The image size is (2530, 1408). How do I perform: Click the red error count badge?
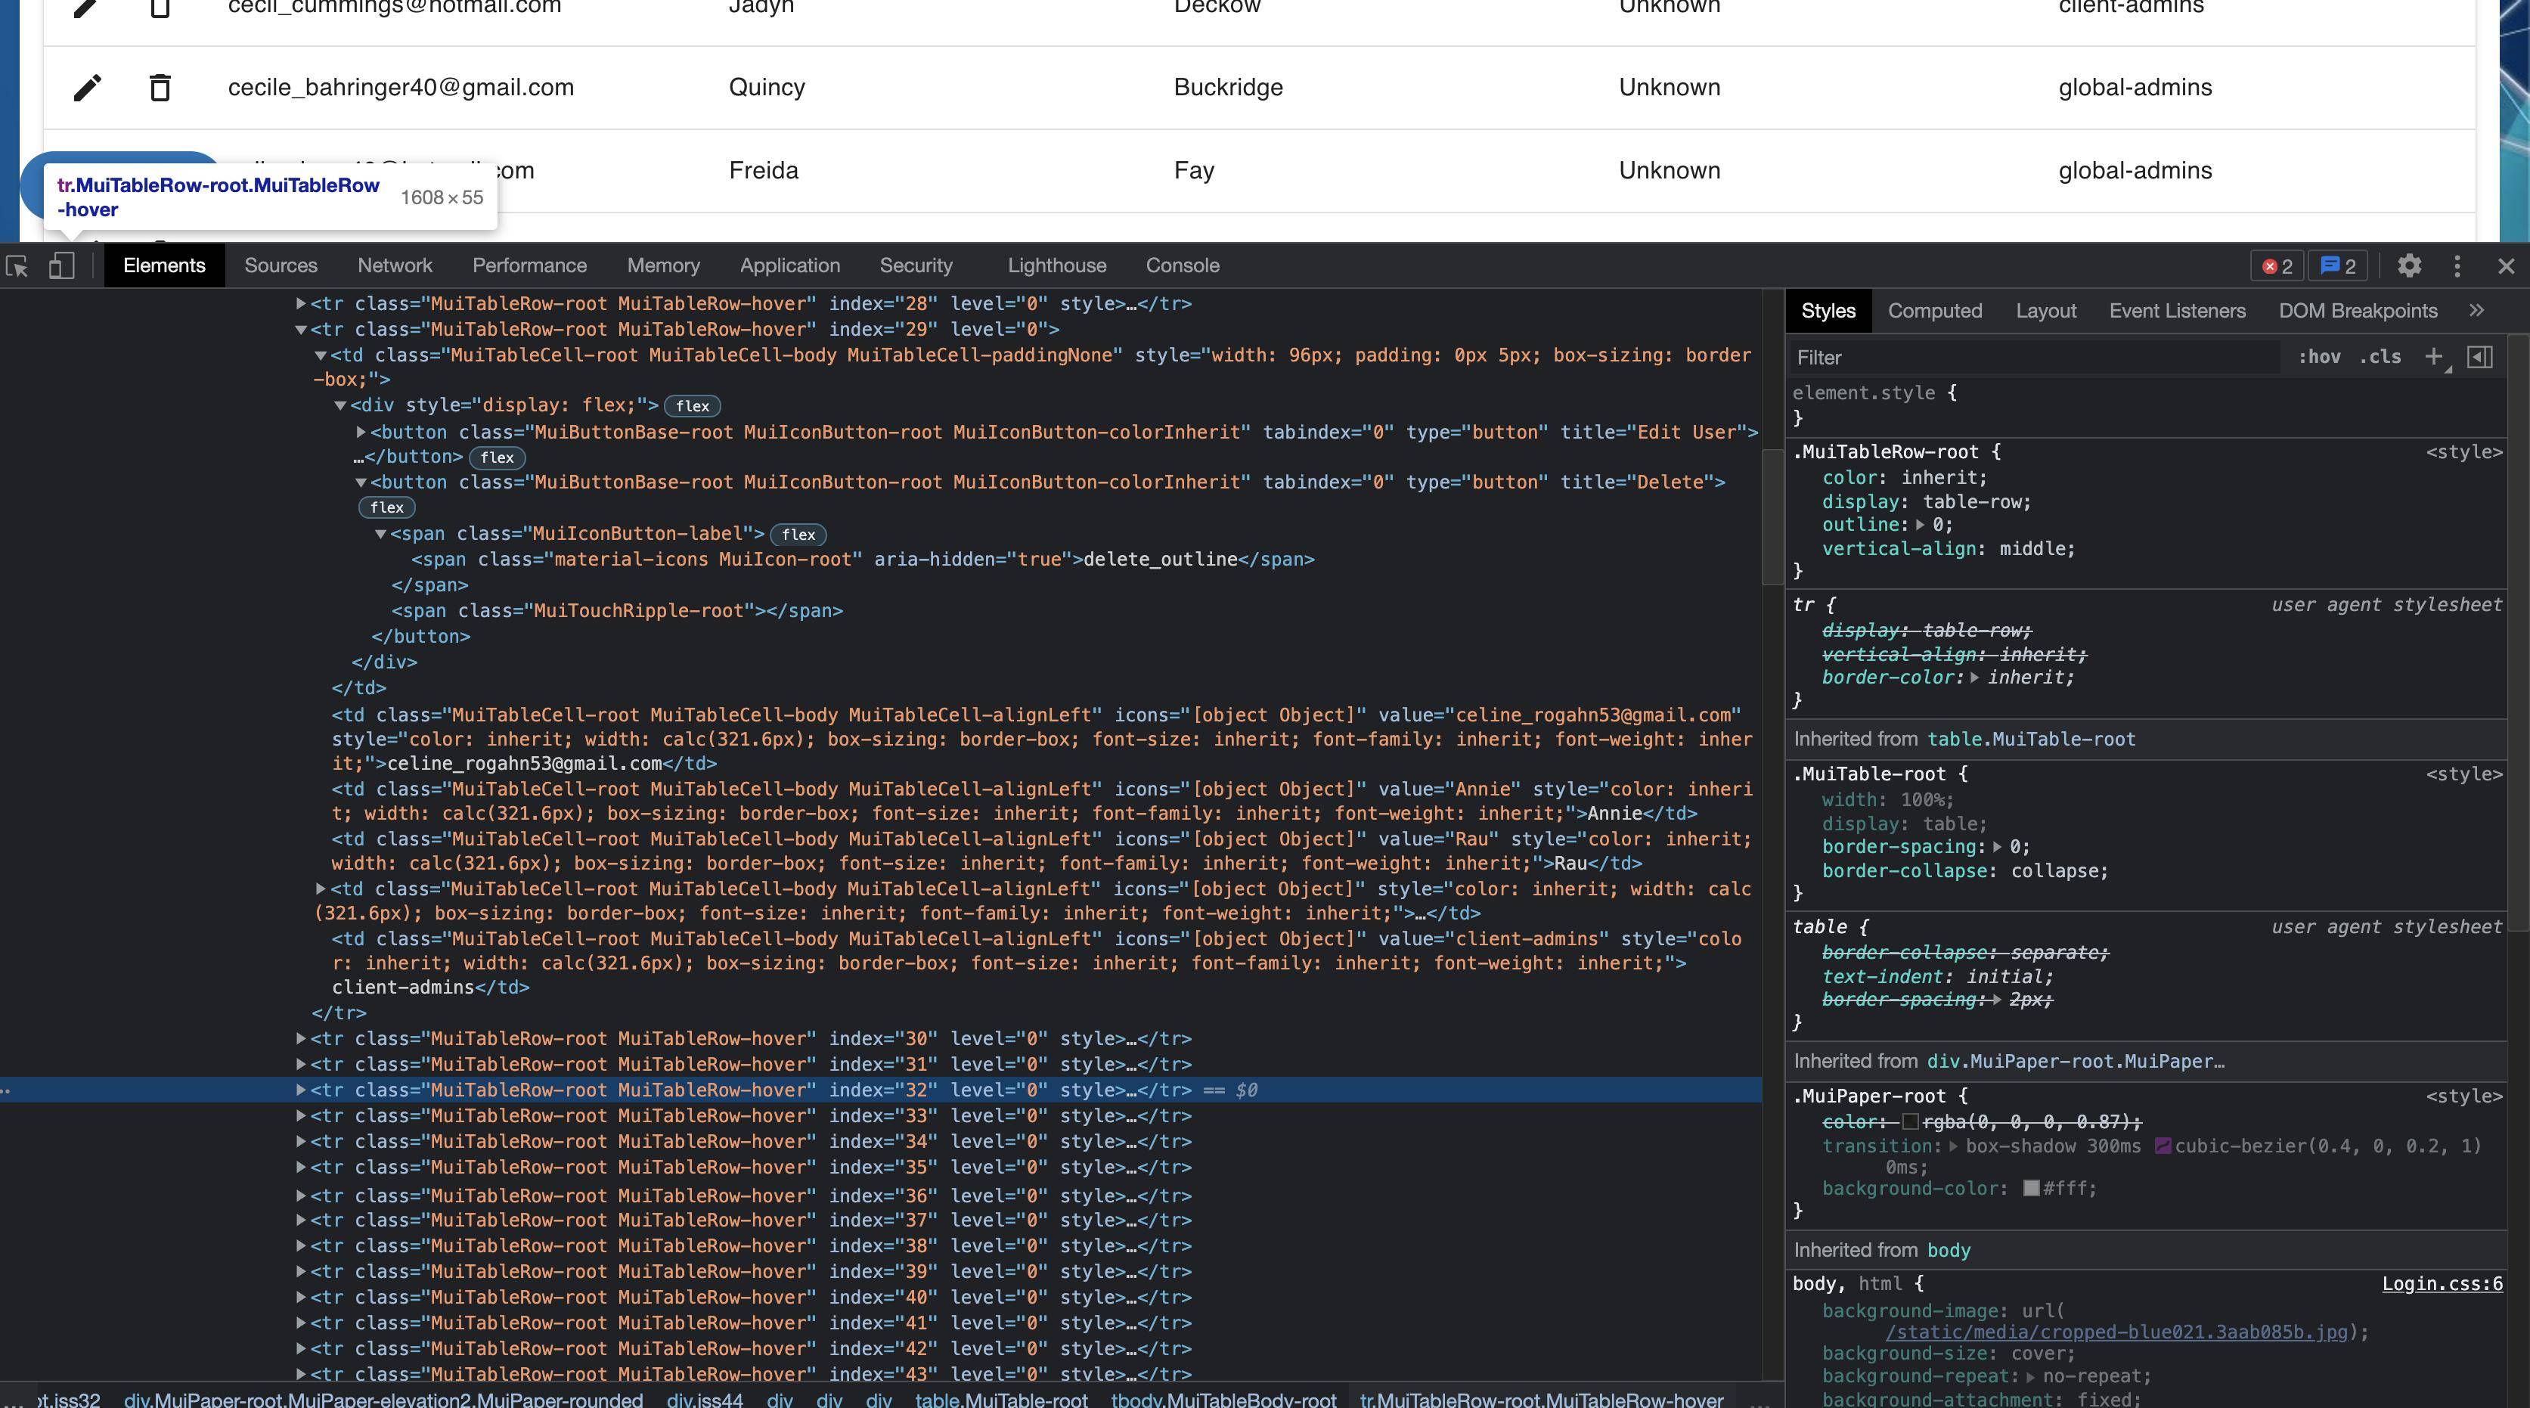[x=2277, y=266]
